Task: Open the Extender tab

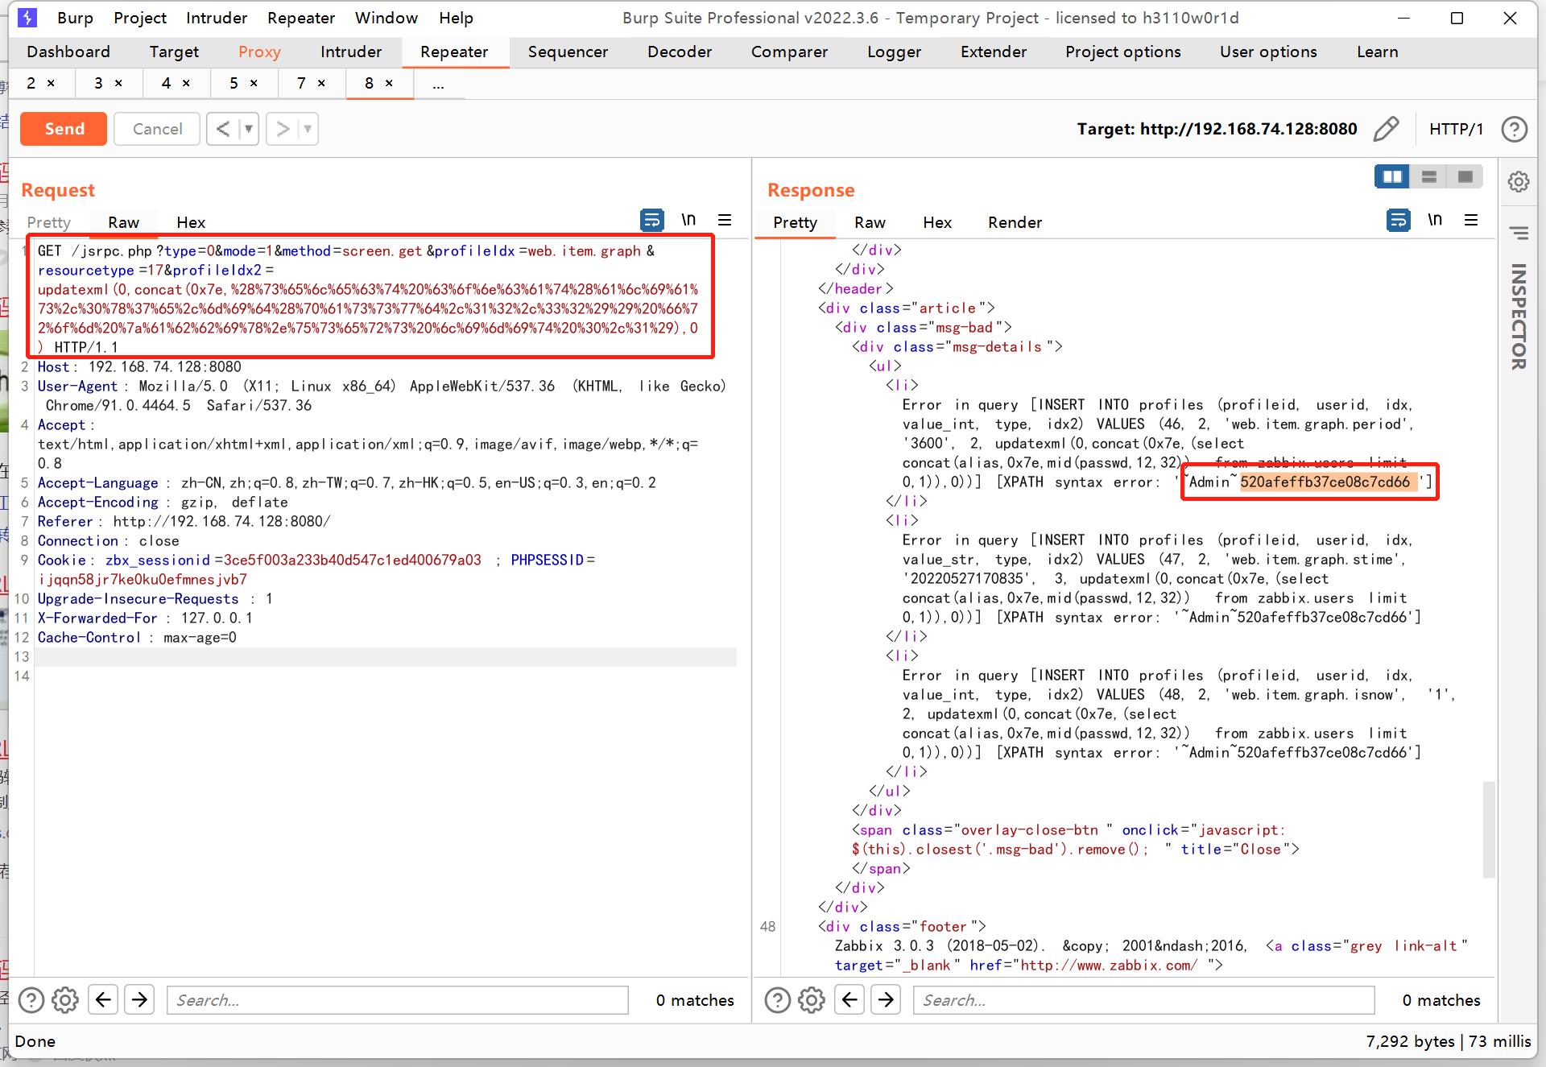Action: click(994, 52)
